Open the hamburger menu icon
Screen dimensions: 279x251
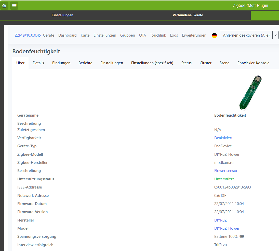coord(14,6)
